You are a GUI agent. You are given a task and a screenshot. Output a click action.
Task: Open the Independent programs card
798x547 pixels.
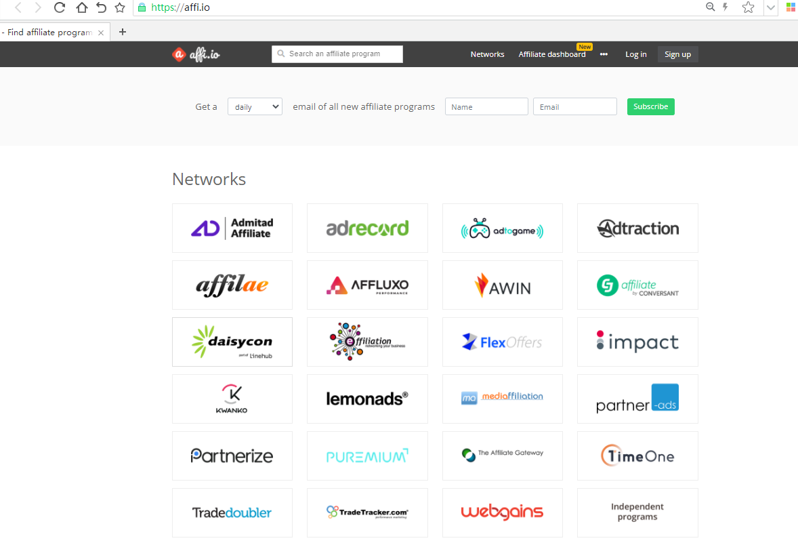tap(637, 513)
